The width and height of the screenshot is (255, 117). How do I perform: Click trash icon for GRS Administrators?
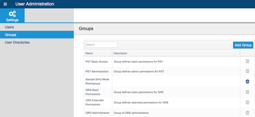click(247, 113)
